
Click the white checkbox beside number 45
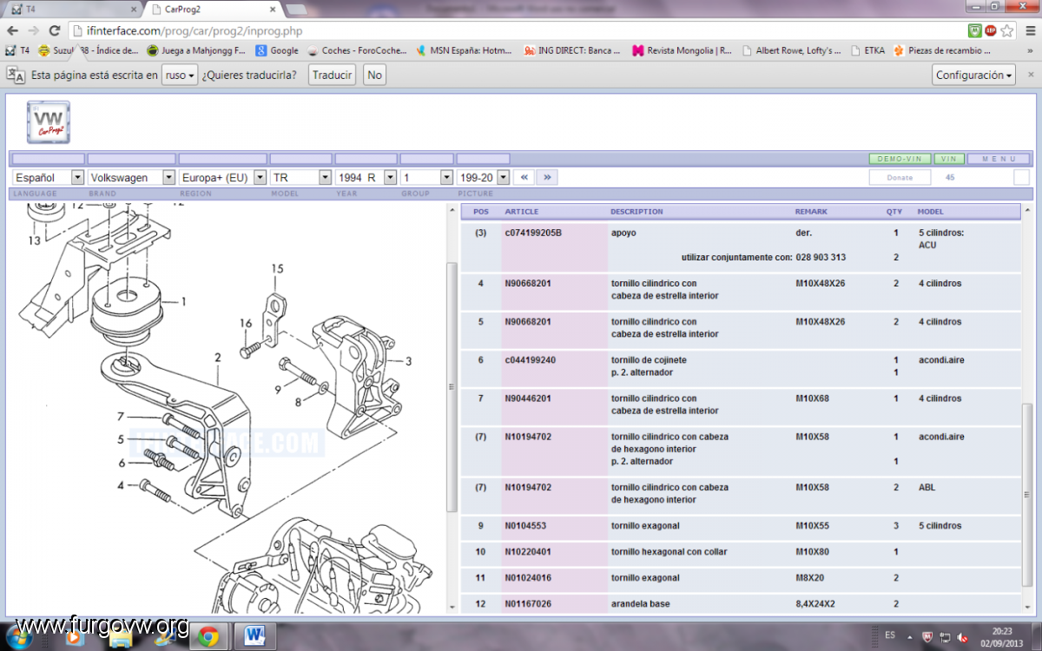pyautogui.click(x=1021, y=177)
